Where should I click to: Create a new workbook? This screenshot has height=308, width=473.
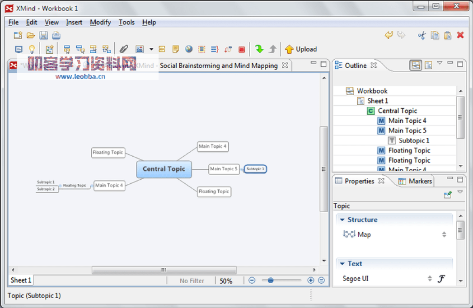click(17, 35)
